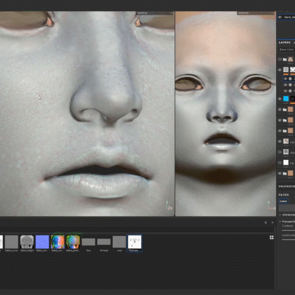Viewport: 295px width, 295px height.
Task: Click the filter effect icon in selected sublayer
Action: [x=290, y=78]
